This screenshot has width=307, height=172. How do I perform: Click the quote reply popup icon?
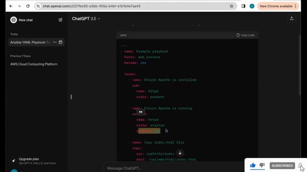141,112
